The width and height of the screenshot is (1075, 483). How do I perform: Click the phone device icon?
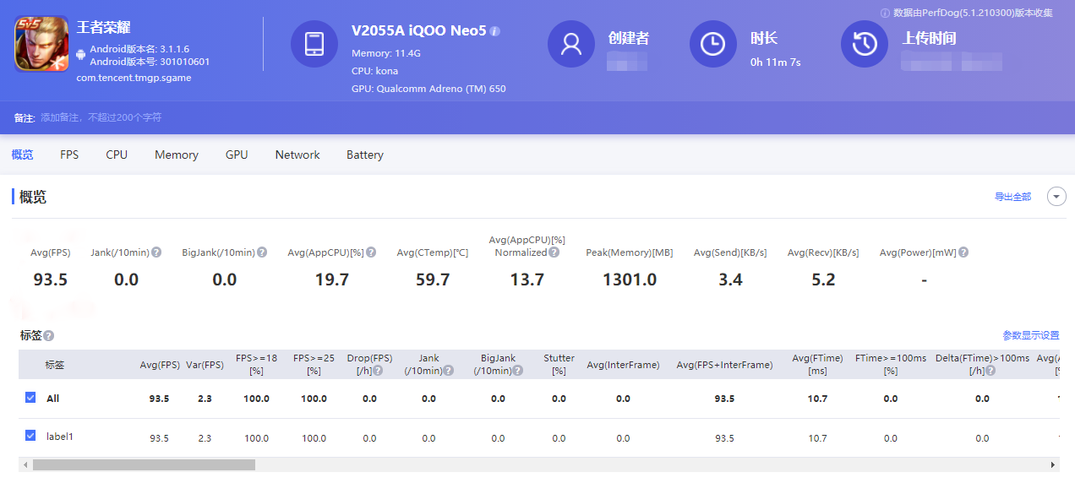pos(314,44)
